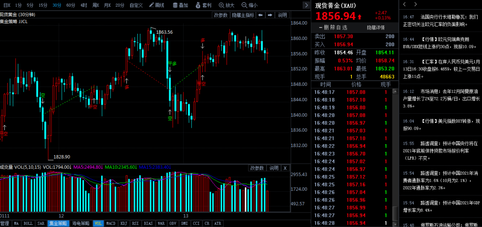
Task: Enable the SAR indicator
Action: tap(40, 223)
